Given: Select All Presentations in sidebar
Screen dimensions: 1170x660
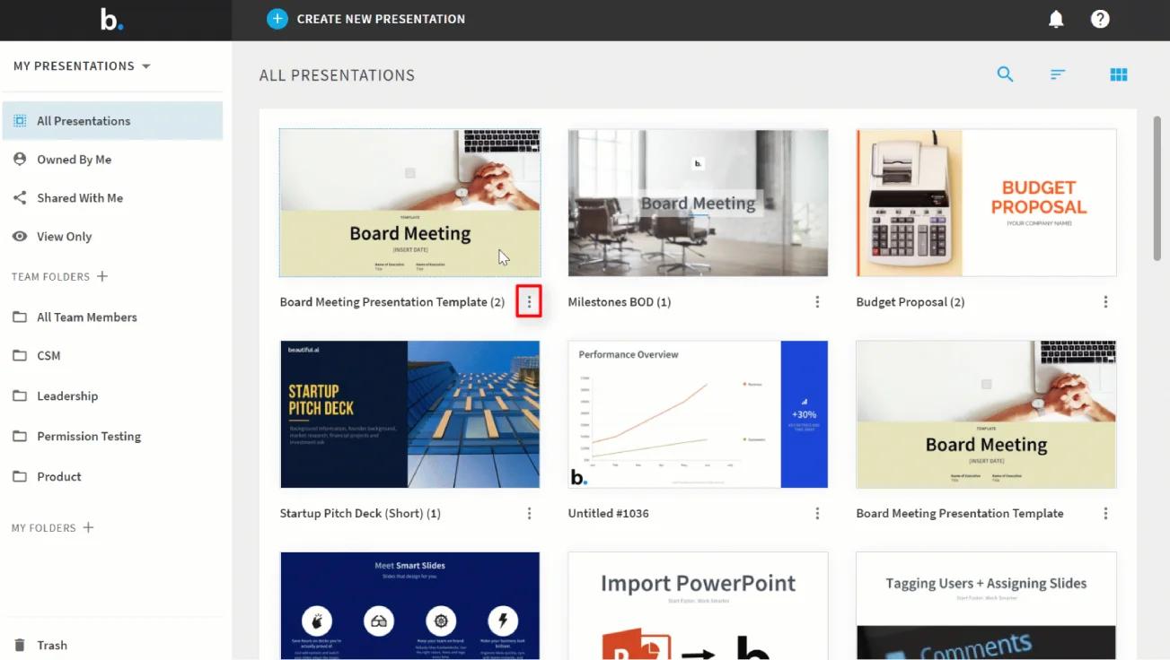Looking at the screenshot, I should 112,121.
